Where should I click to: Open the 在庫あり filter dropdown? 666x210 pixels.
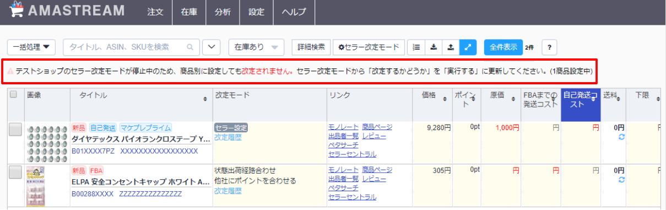tap(256, 47)
